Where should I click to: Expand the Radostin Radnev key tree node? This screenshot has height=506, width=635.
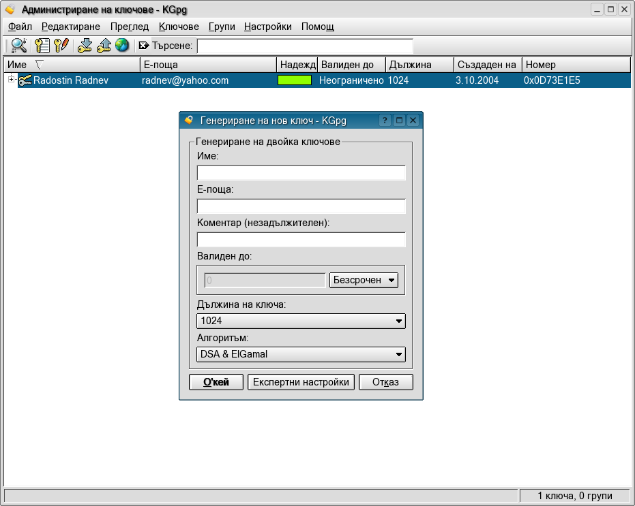click(x=11, y=80)
